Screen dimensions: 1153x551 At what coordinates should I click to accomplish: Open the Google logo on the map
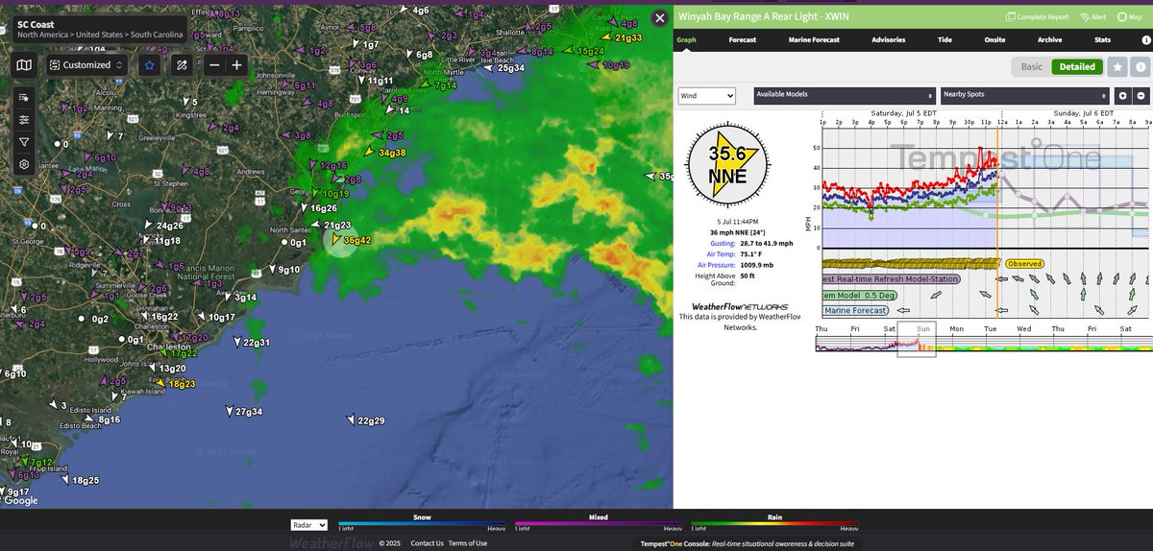point(20,500)
